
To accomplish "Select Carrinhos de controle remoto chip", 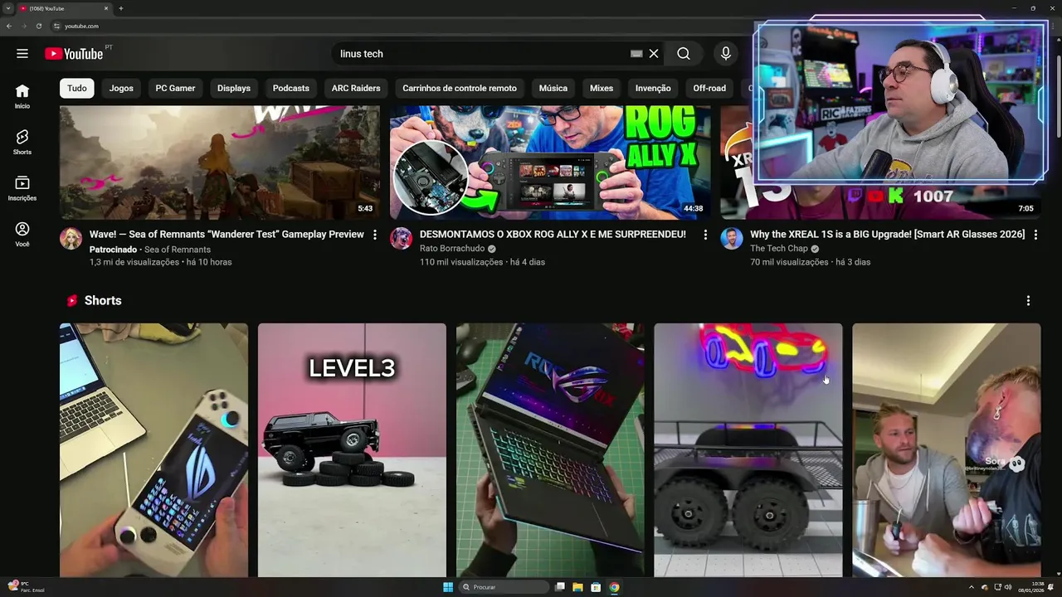I will pos(460,88).
